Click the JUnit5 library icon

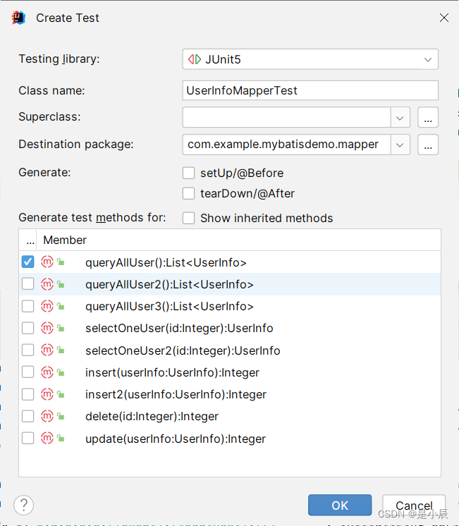click(x=194, y=59)
